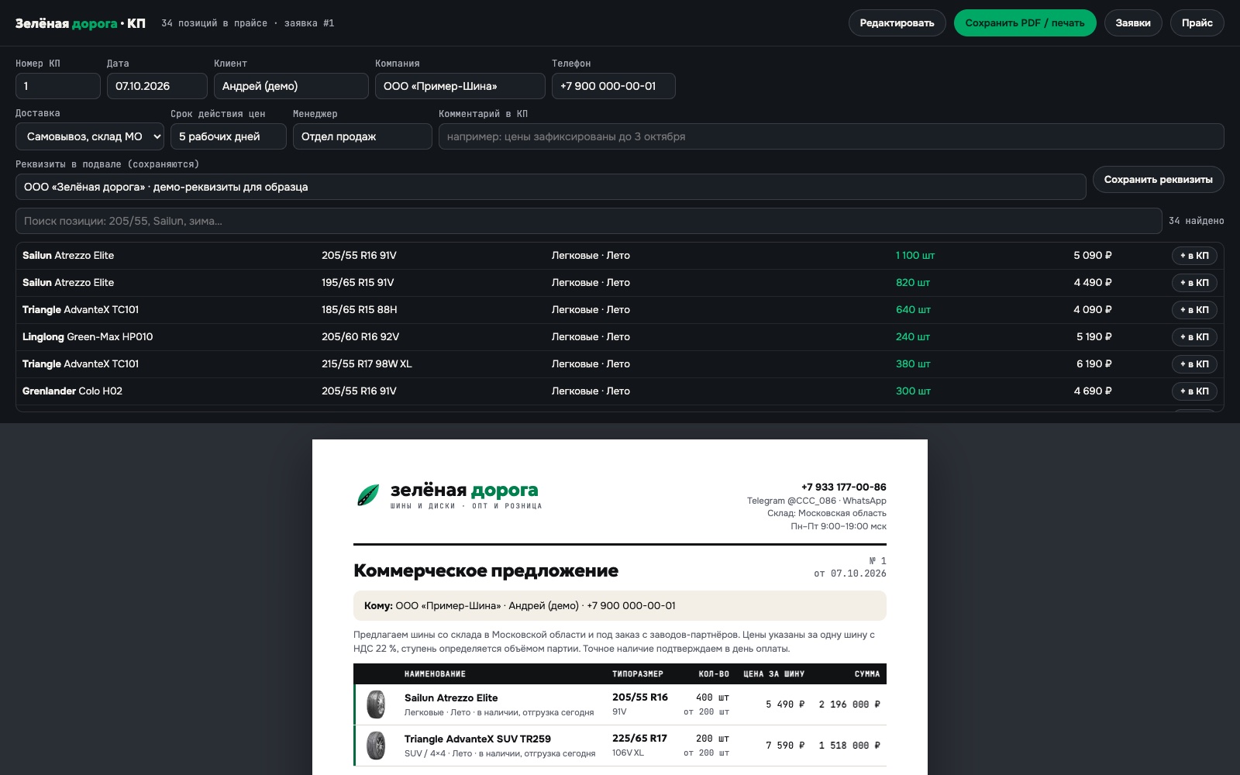Click 'Linglong Green-Max HP010' row name

(x=88, y=337)
